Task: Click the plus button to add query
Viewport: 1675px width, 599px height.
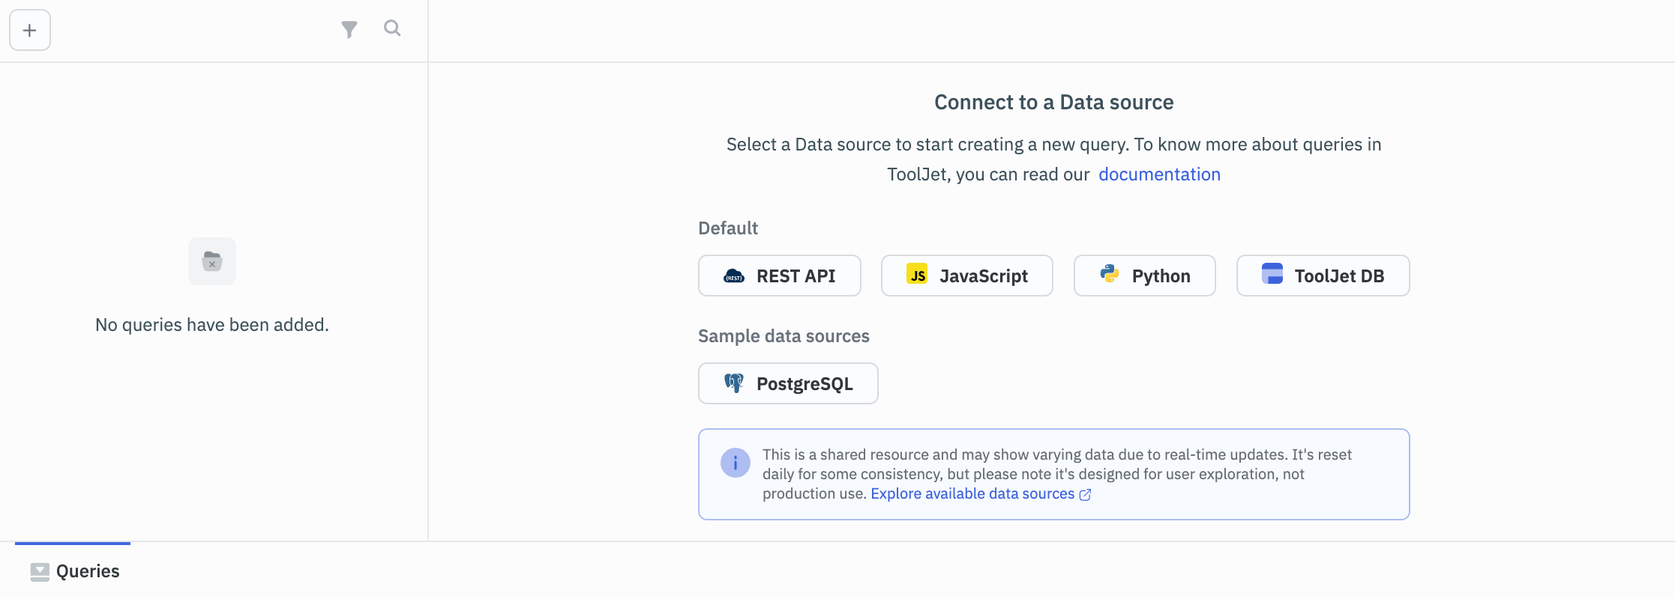Action: pyautogui.click(x=30, y=30)
